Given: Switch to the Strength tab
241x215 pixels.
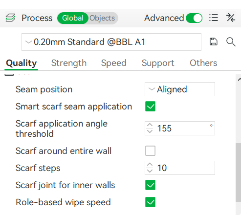Looking at the screenshot, I should pos(69,63).
